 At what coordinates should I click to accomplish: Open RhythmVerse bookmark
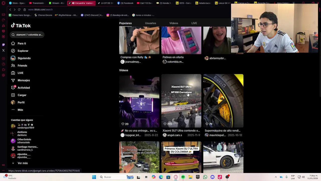pos(66,15)
